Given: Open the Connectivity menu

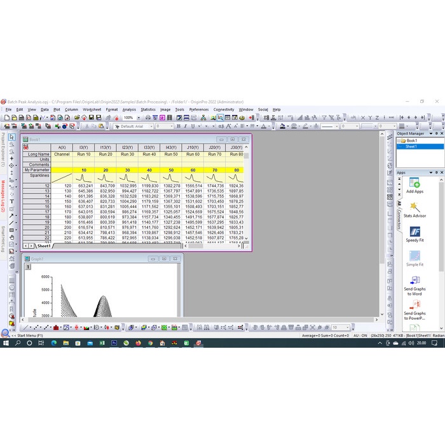Looking at the screenshot, I should [224, 109].
